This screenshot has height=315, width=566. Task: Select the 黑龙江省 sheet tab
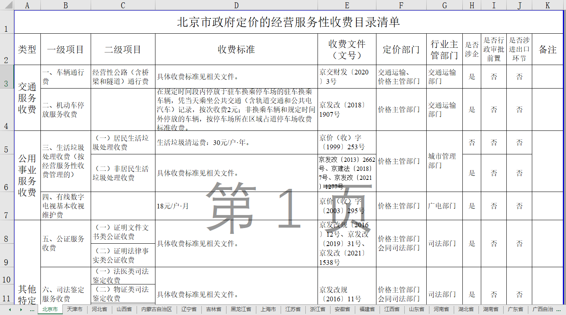click(x=241, y=310)
